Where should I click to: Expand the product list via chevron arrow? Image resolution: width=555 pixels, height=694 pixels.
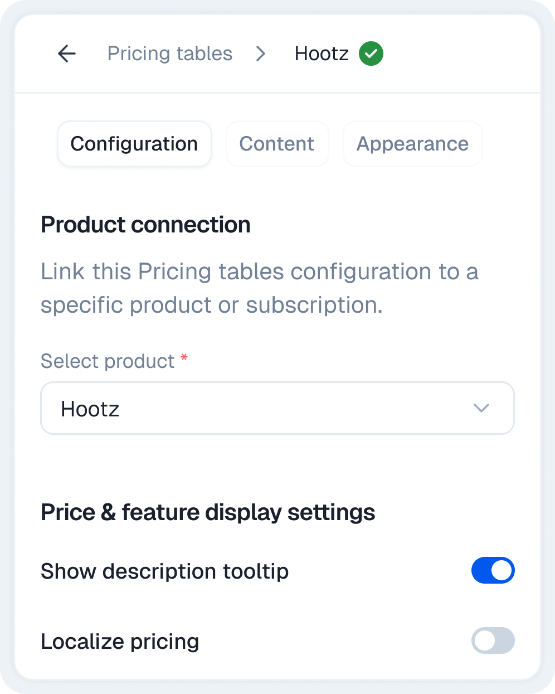[481, 408]
